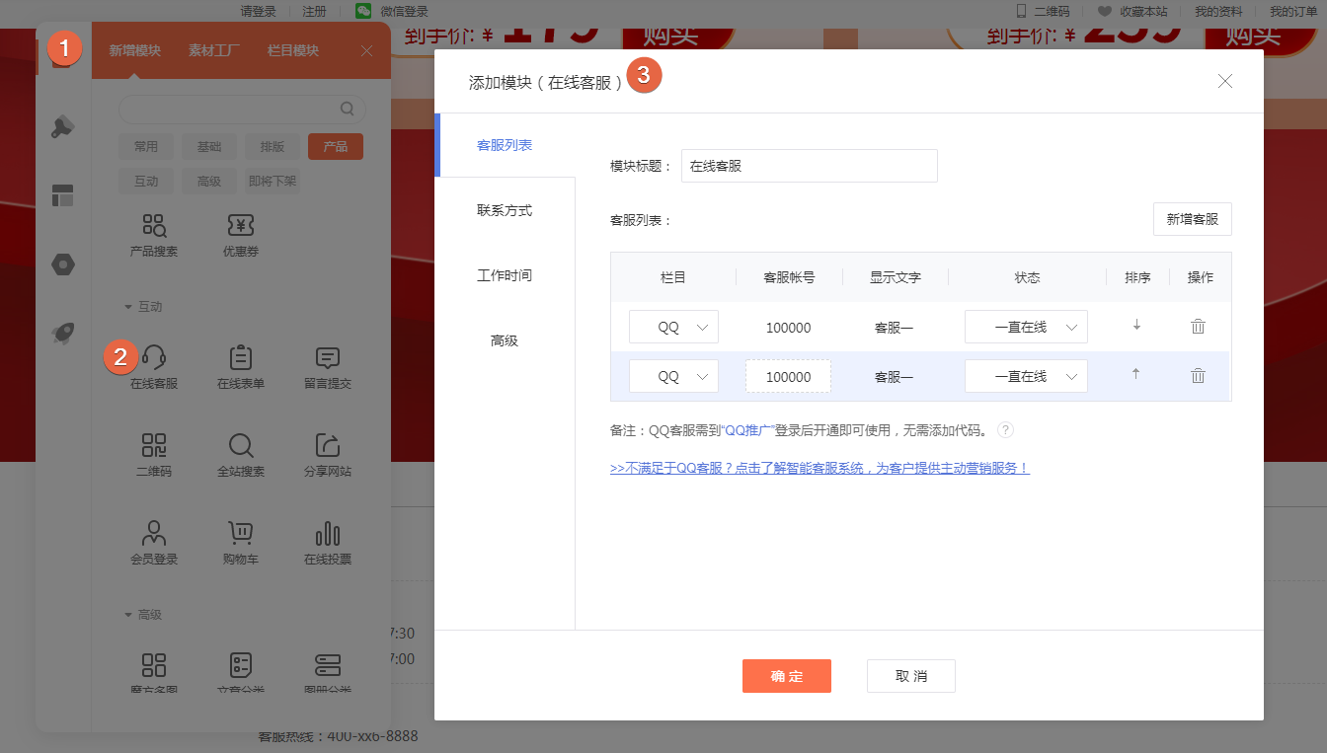Filter modules by 互动 tag
Screen dimensions: 1327x753
(x=146, y=182)
